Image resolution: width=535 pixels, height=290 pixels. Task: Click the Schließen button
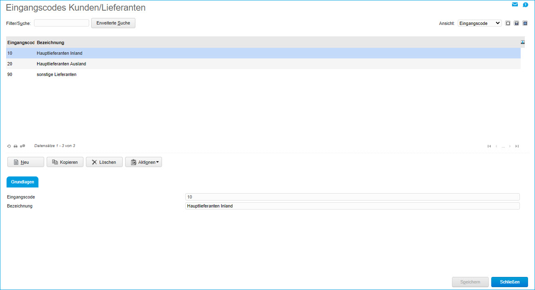click(510, 282)
